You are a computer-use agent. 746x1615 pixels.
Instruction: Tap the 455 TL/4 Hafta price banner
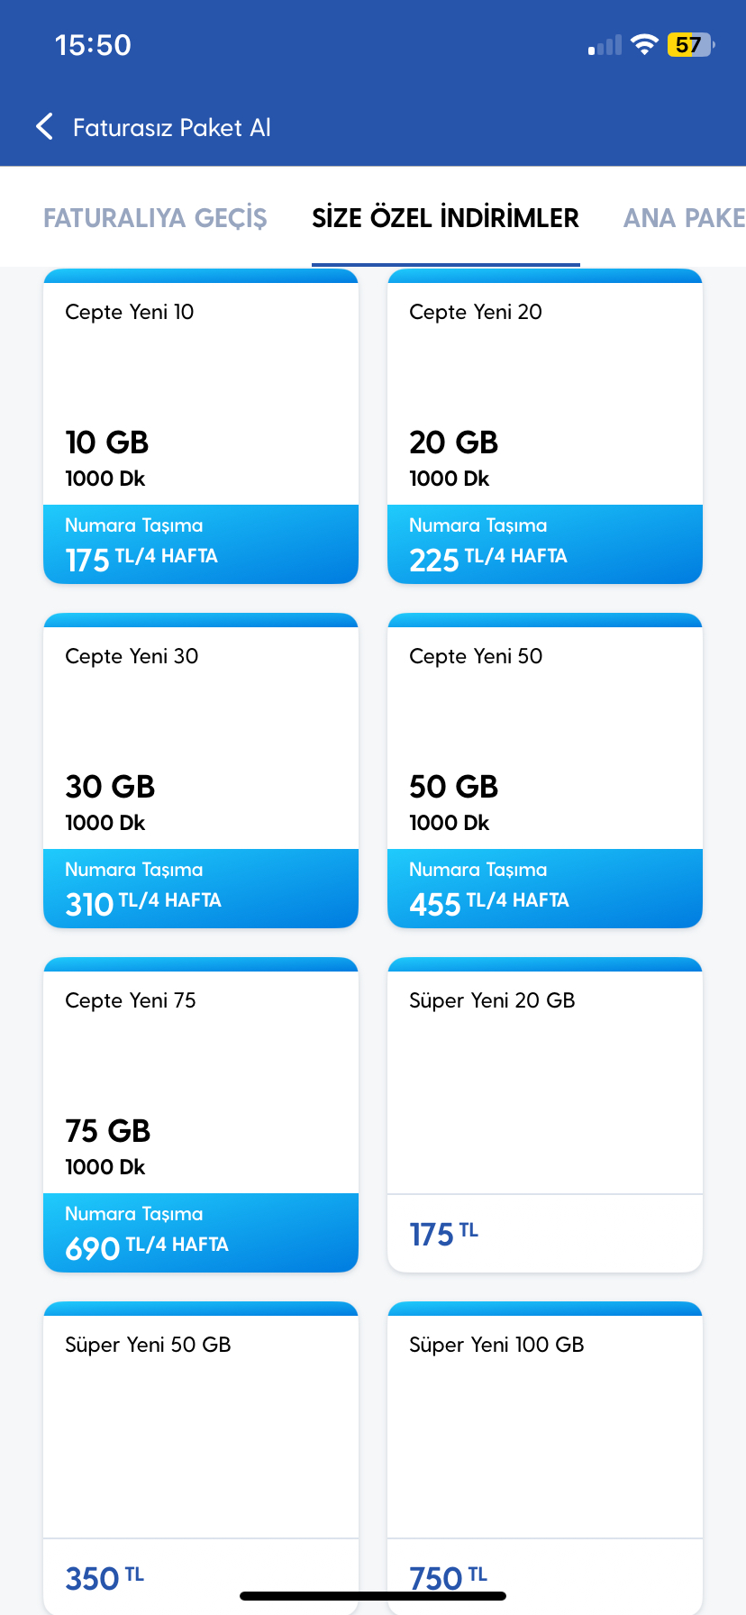544,889
